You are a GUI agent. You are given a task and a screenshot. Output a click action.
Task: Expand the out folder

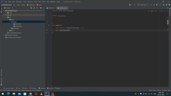pyautogui.click(x=6, y=15)
